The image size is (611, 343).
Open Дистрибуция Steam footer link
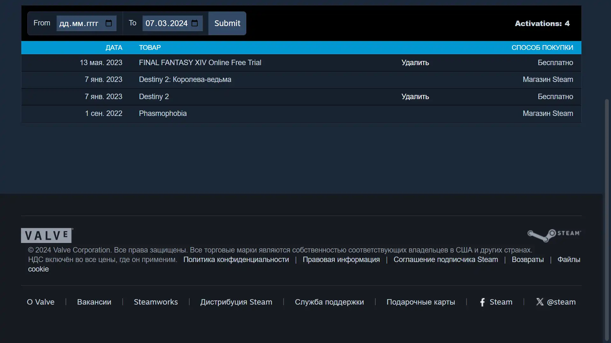pyautogui.click(x=236, y=302)
